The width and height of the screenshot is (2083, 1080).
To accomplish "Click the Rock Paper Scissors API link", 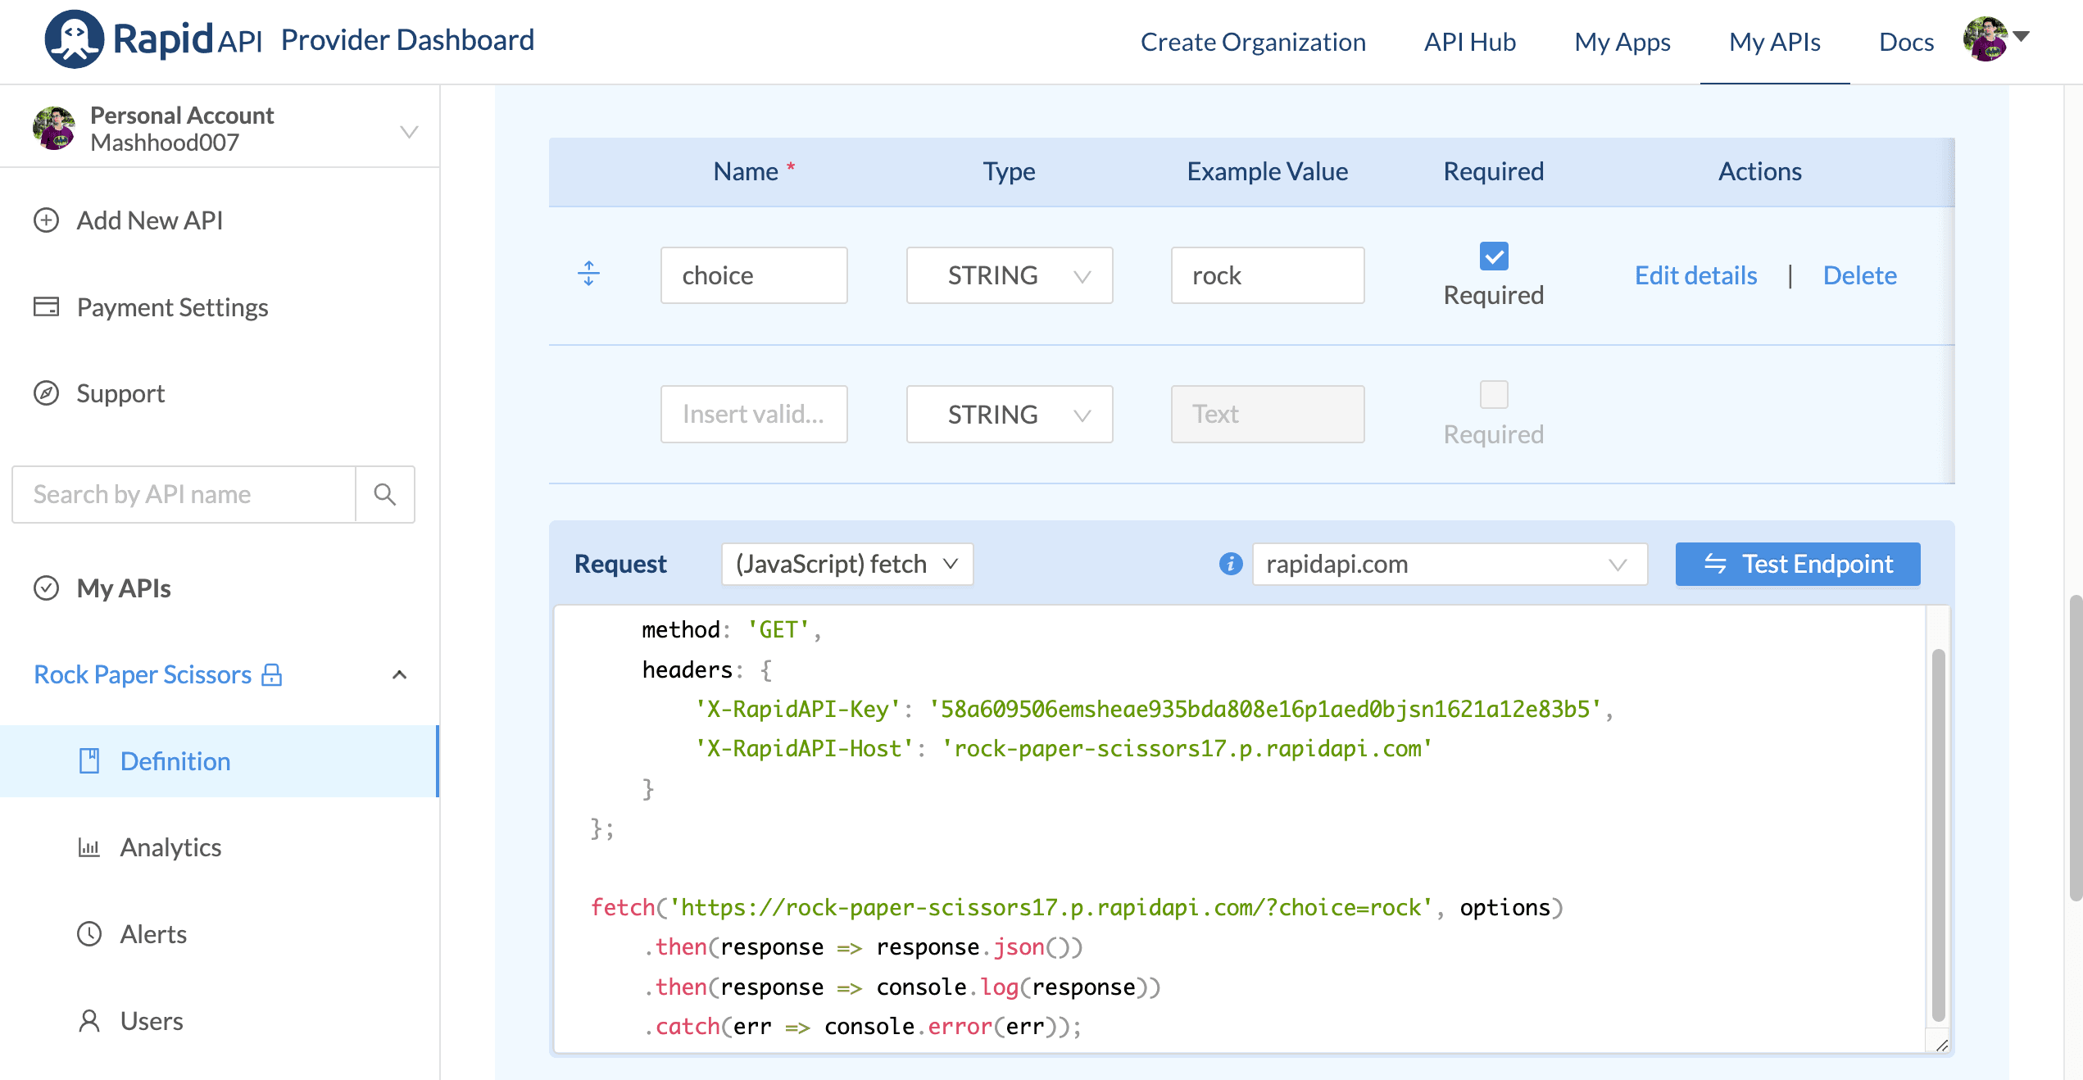I will pyautogui.click(x=143, y=674).
